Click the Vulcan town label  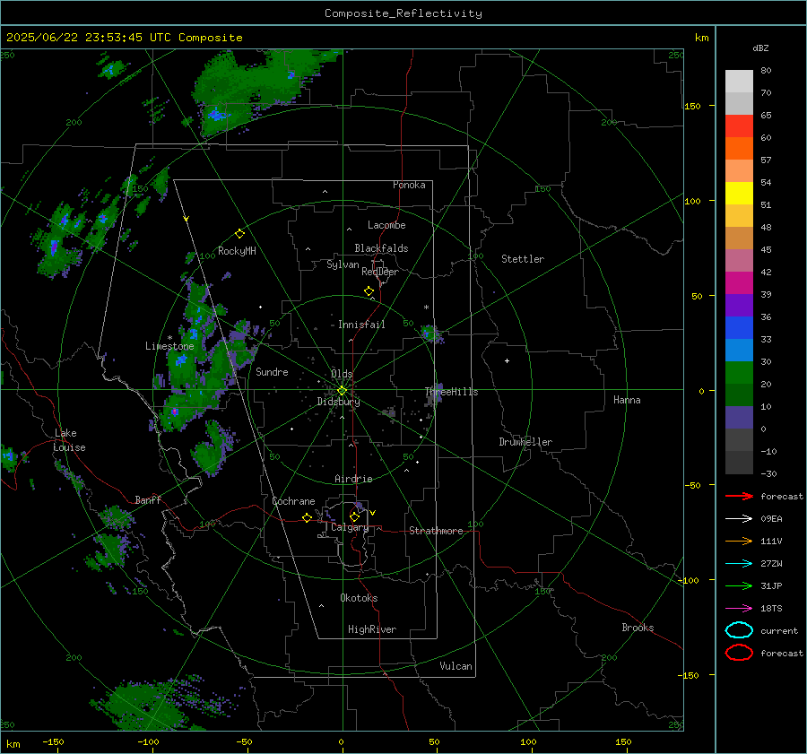(456, 666)
